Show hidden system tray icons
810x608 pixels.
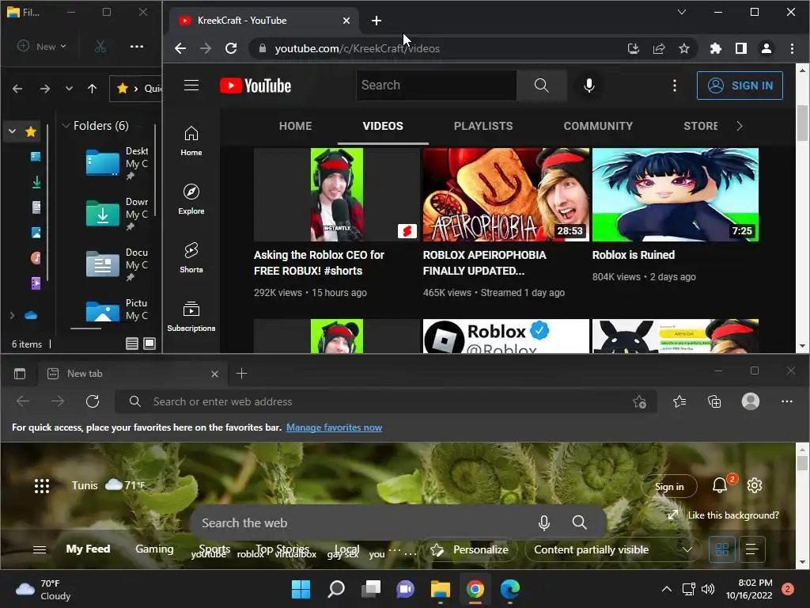667,589
